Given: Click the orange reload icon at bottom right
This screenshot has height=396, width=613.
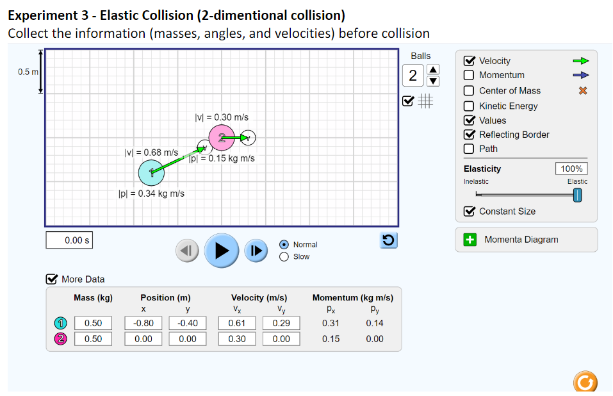Looking at the screenshot, I should [585, 382].
